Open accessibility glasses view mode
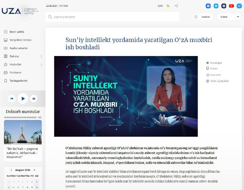 (x=160, y=6)
